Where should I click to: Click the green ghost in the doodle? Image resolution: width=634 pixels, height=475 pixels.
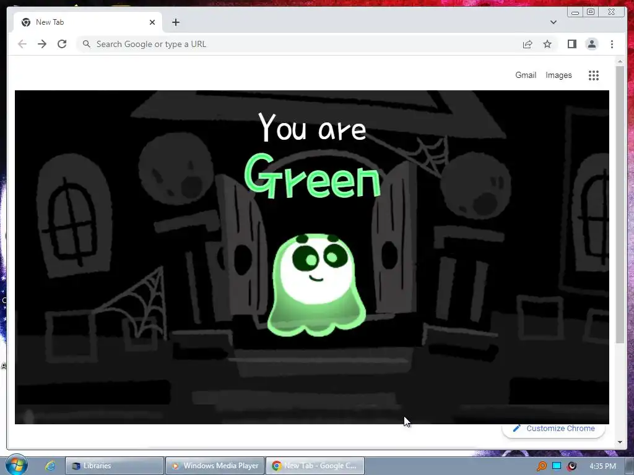click(316, 285)
